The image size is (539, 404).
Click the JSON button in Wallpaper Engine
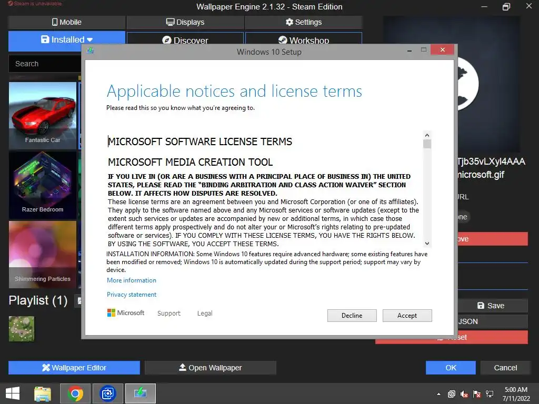(493, 321)
